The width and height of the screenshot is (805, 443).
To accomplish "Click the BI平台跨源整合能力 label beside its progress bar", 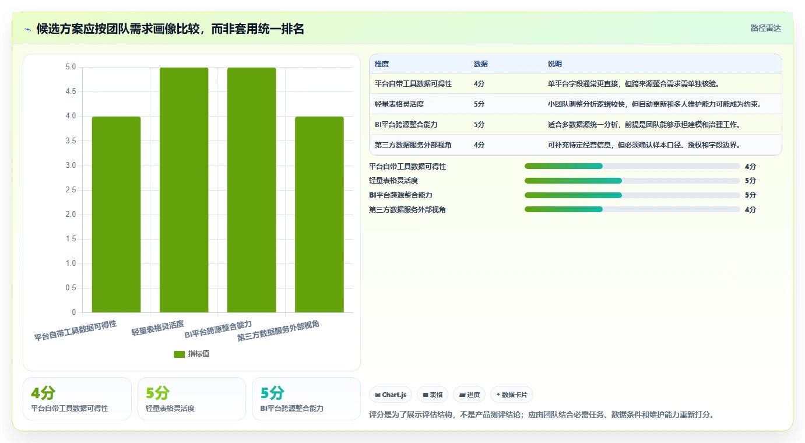I will coord(400,195).
